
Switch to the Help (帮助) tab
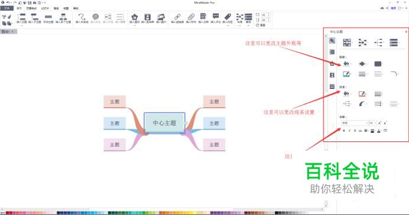76,8
